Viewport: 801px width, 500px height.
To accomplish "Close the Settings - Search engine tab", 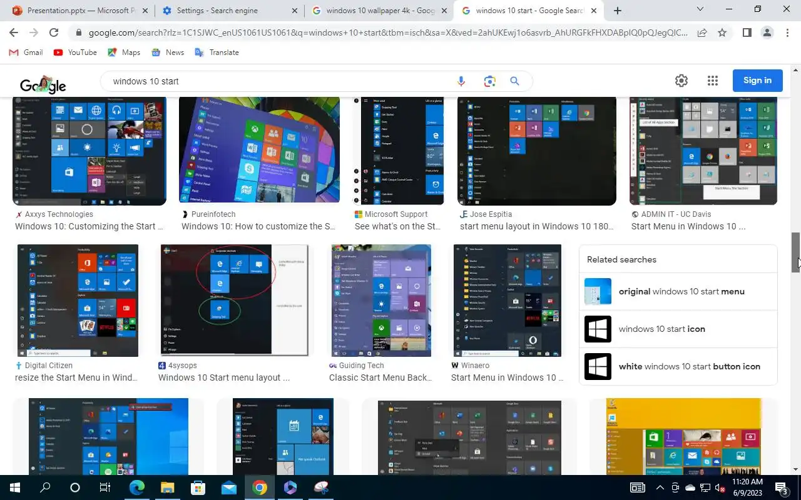I will click(295, 11).
